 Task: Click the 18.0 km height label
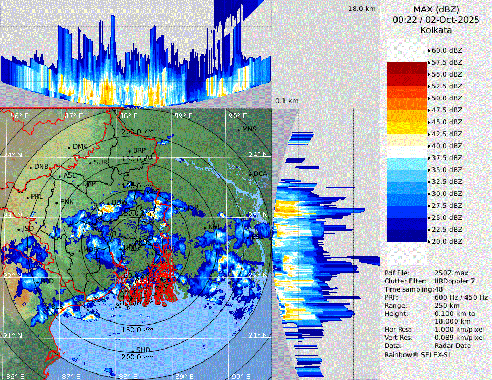point(362,9)
